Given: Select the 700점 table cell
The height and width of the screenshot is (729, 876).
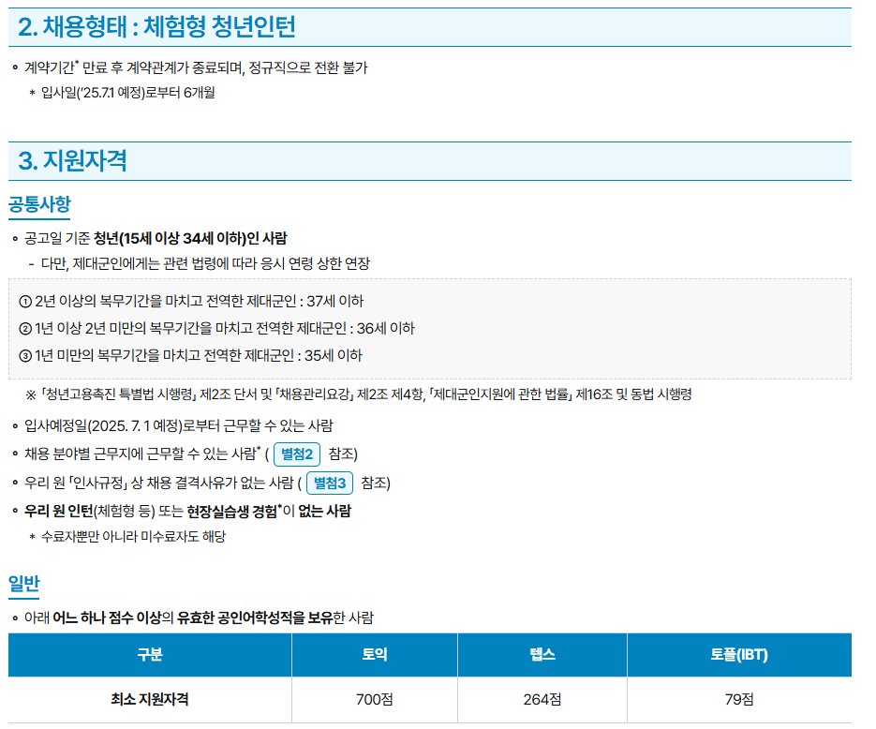Looking at the screenshot, I should click(x=375, y=699).
